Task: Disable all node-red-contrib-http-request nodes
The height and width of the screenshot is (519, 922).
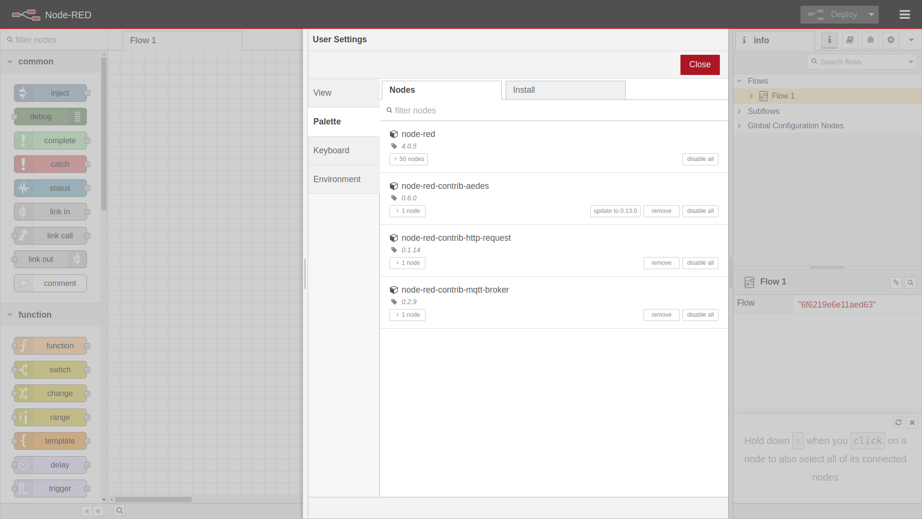Action: (x=700, y=262)
